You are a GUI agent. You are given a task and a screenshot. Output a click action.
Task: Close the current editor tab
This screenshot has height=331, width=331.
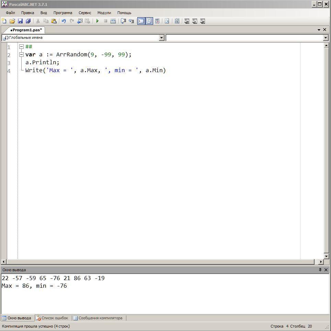(325, 30)
